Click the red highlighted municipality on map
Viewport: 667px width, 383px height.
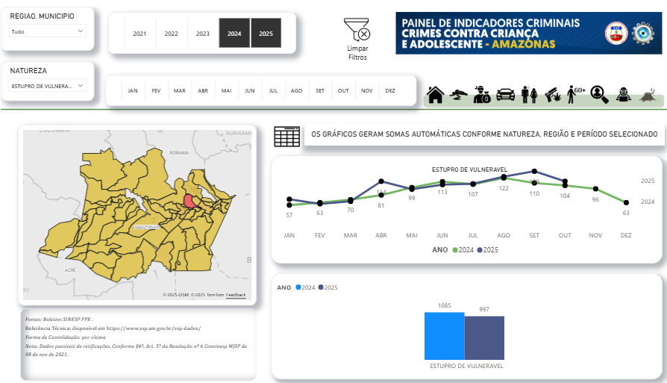(x=190, y=201)
